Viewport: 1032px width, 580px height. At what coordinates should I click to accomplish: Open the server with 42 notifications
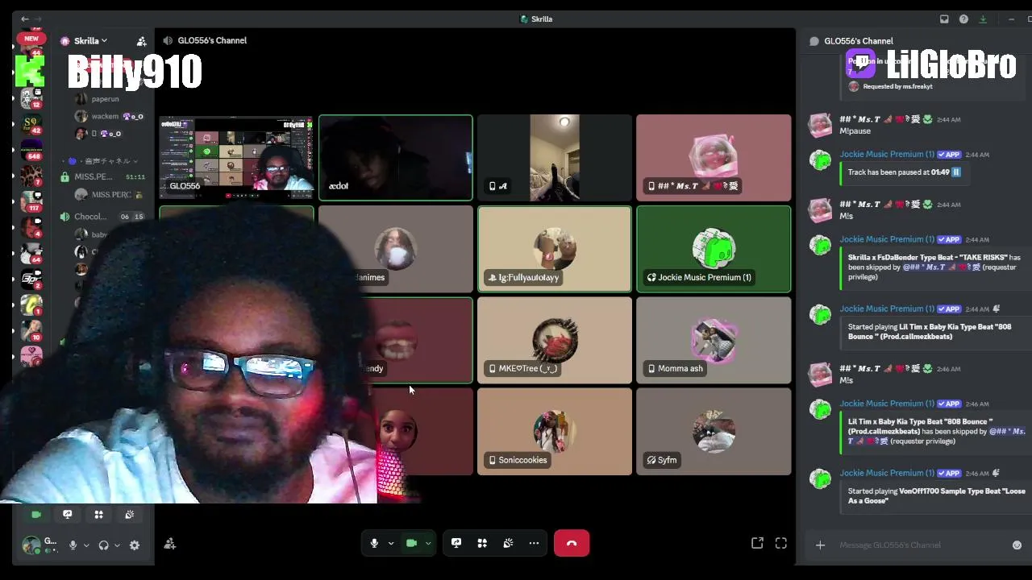31,125
